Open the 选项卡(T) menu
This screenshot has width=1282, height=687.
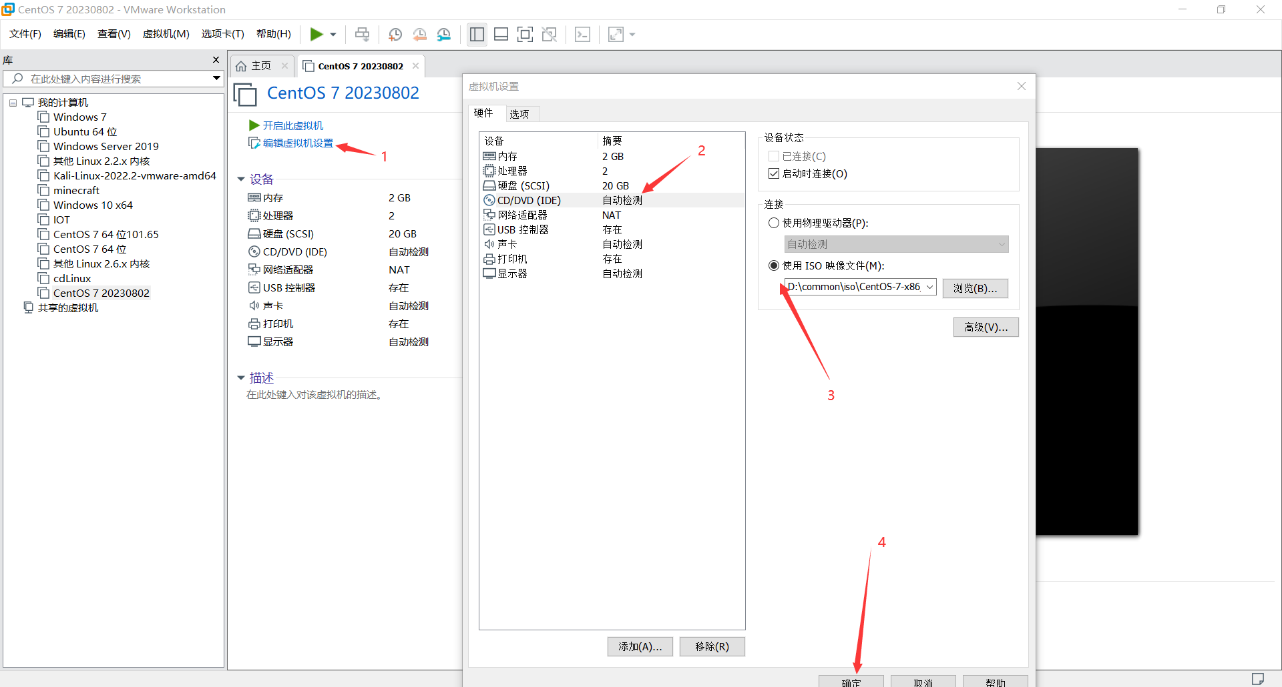(x=223, y=34)
